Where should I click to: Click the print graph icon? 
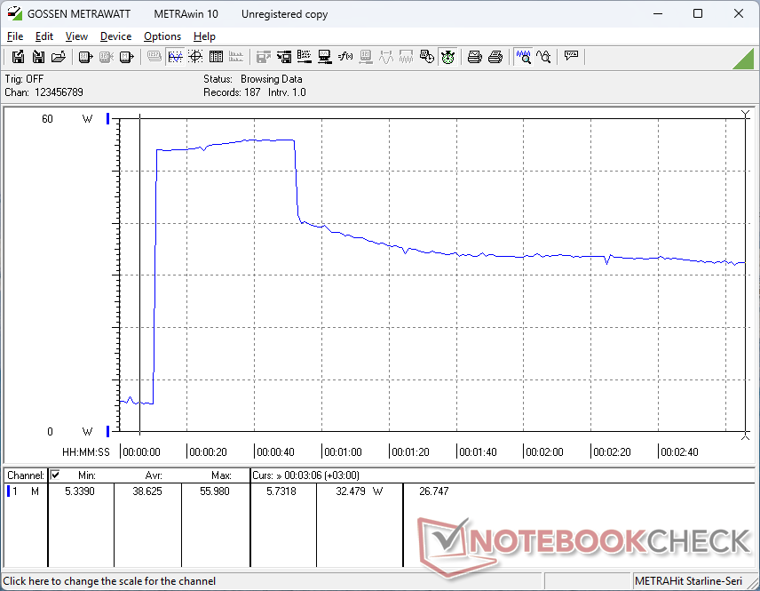474,57
